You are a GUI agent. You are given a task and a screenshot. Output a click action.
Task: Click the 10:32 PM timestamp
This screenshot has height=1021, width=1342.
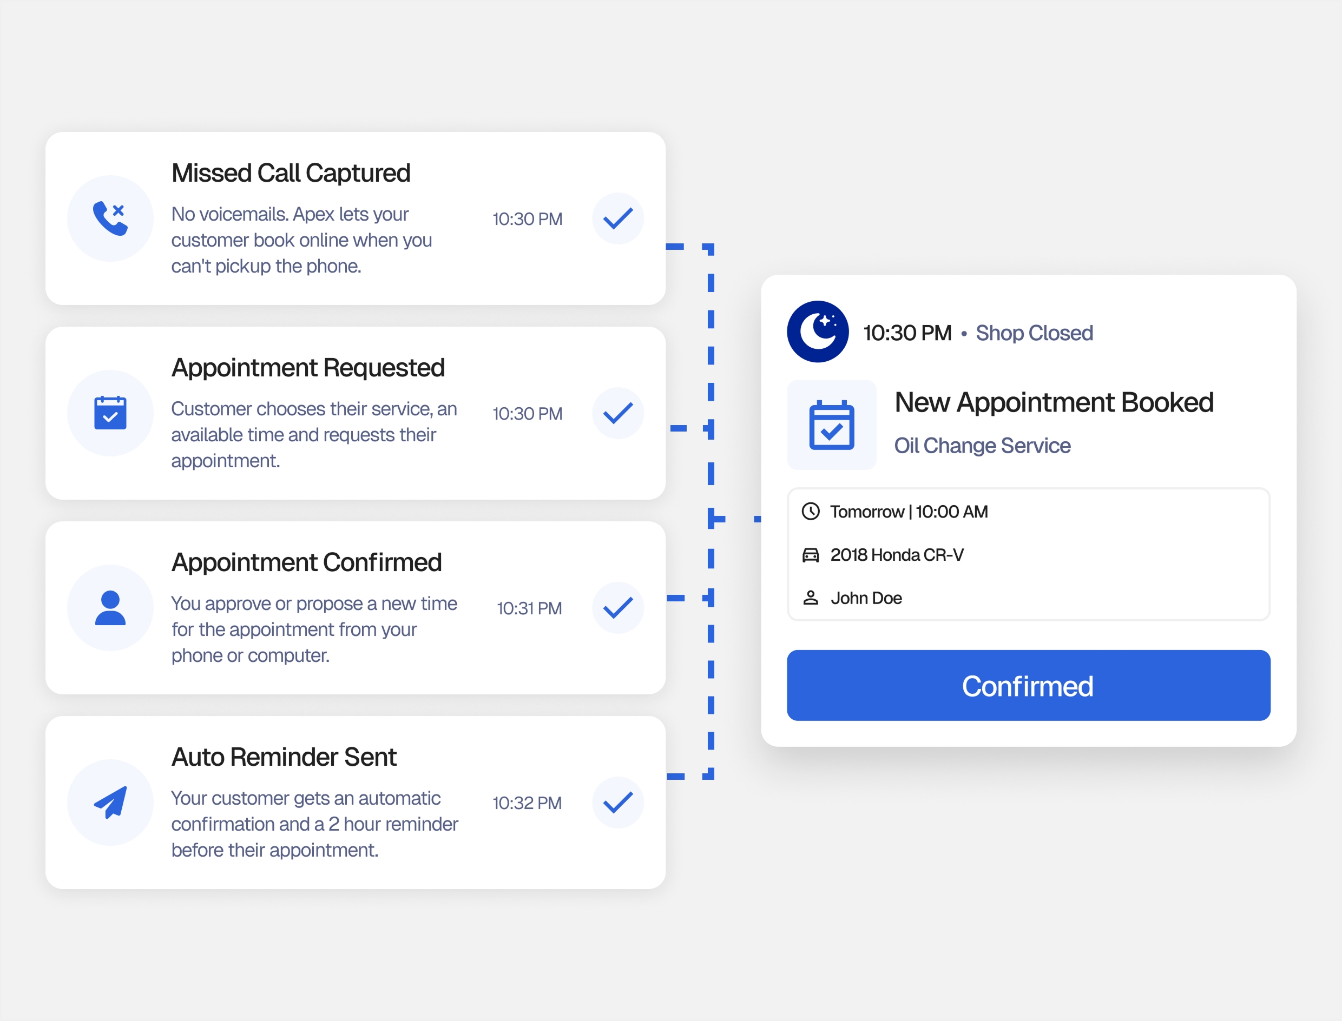[x=527, y=803]
